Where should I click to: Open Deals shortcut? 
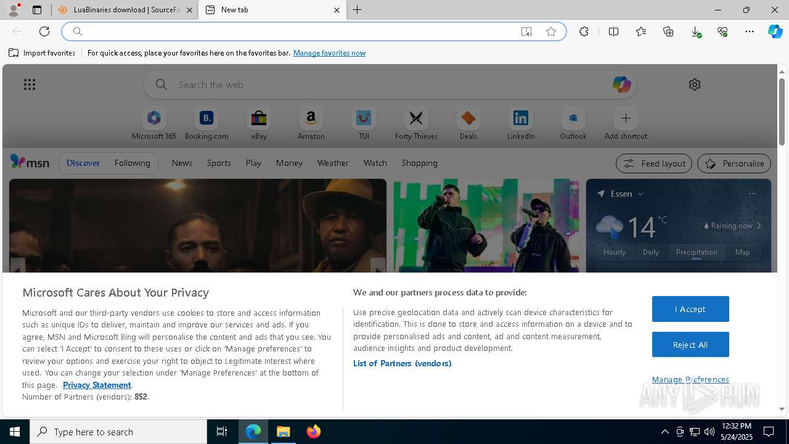468,124
